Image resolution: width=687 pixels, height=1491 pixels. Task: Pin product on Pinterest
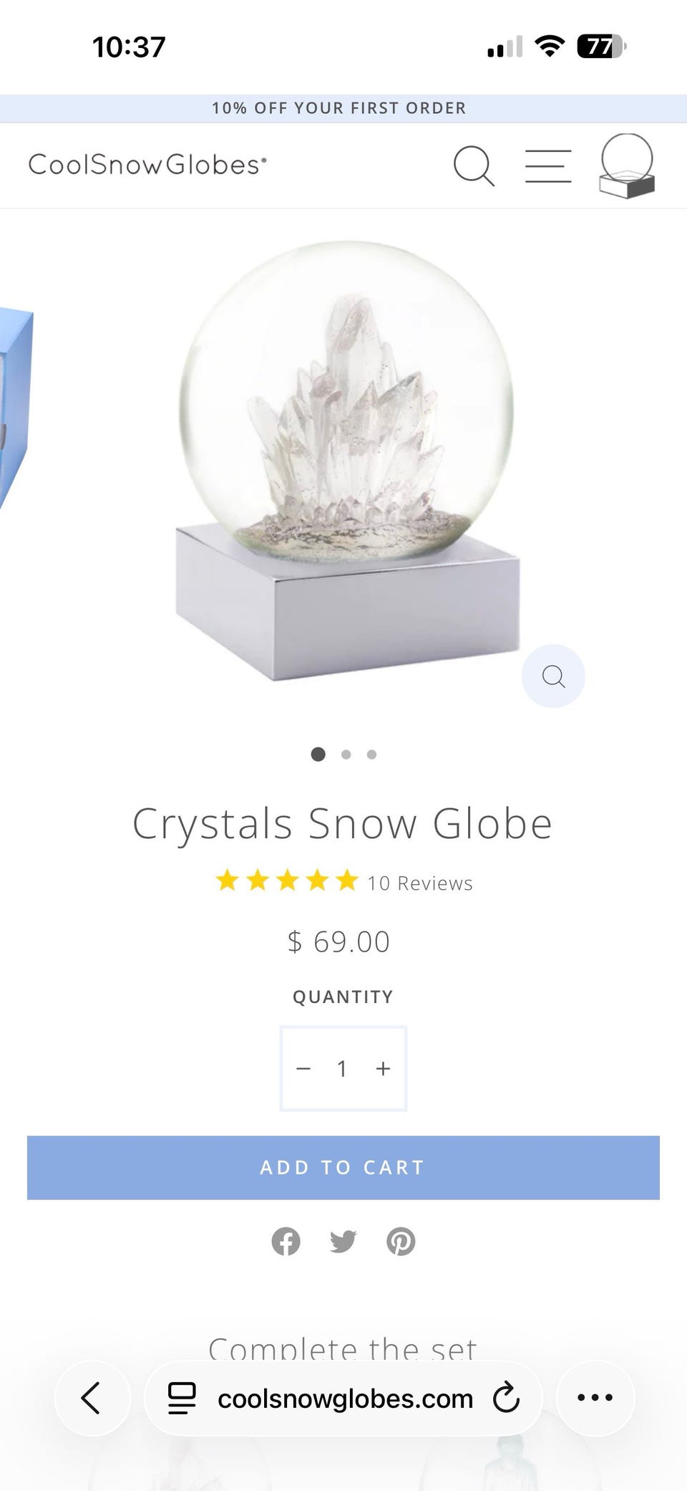point(401,1241)
